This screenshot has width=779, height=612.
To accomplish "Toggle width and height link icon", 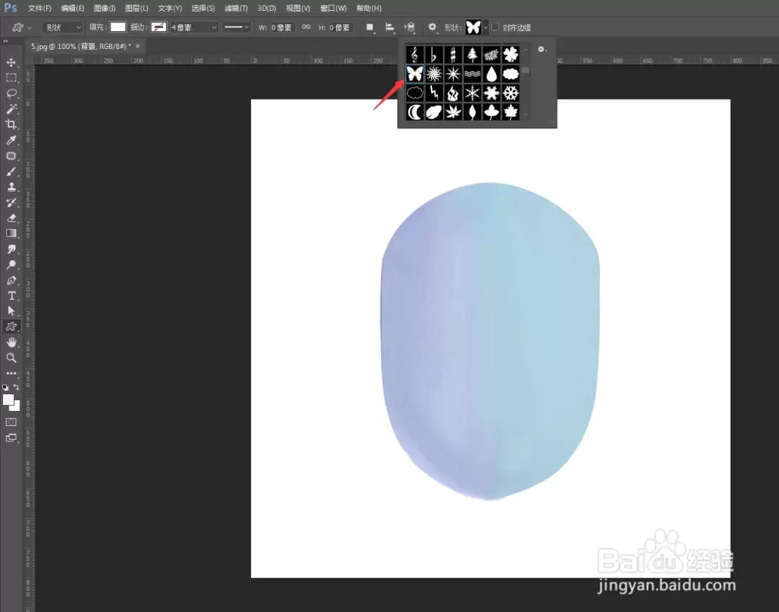I will click(x=306, y=27).
